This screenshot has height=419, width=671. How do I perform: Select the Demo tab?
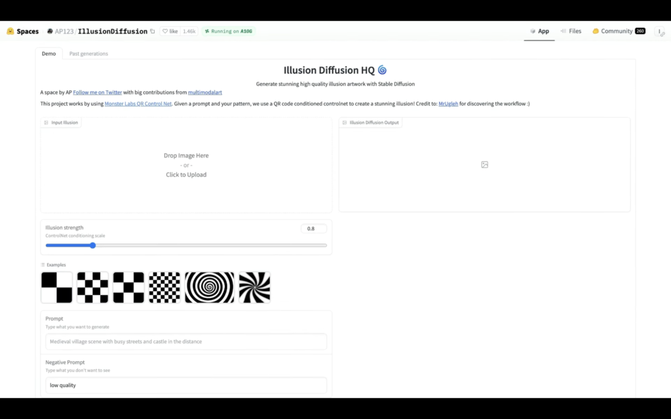[x=48, y=54]
